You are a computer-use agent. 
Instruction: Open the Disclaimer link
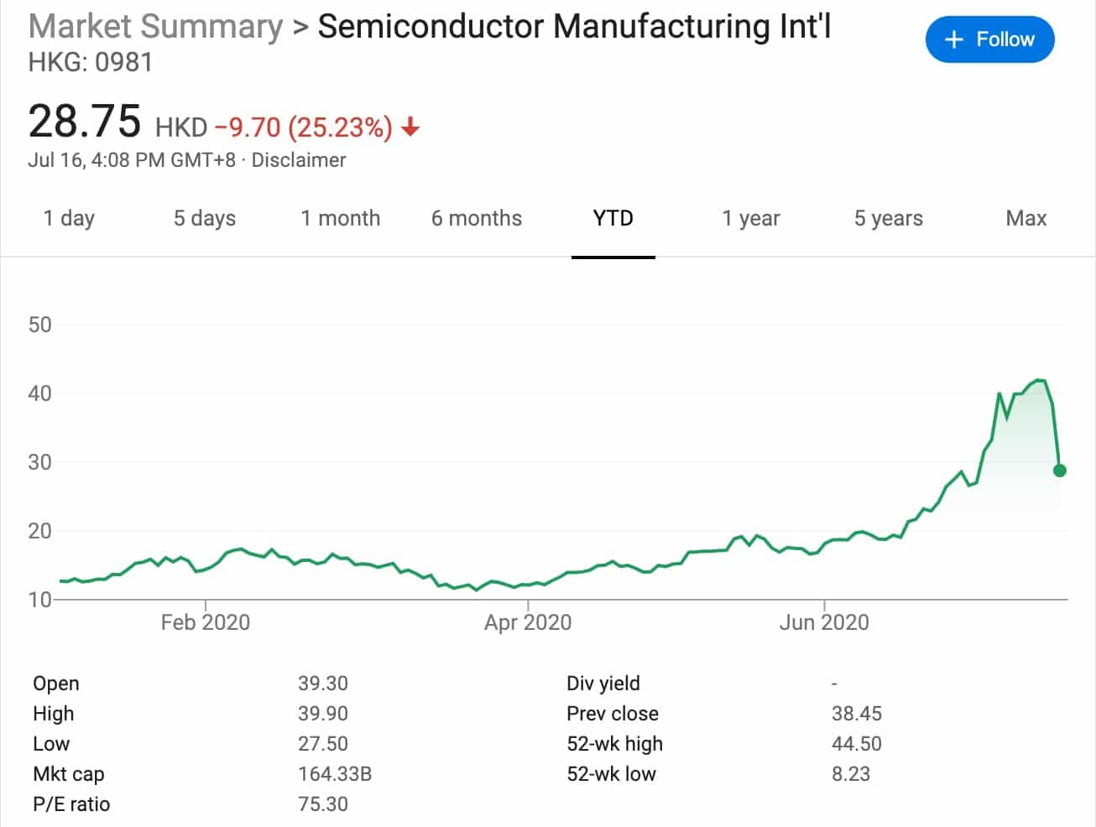[x=298, y=159]
